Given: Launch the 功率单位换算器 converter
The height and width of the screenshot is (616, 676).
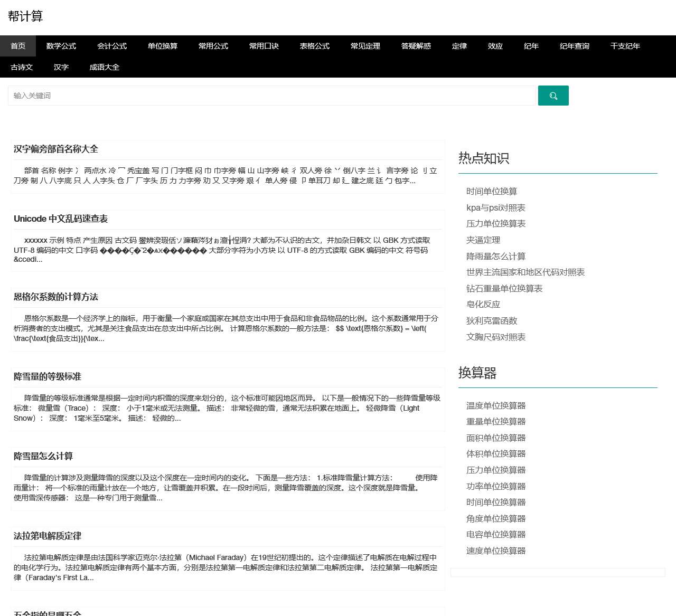Looking at the screenshot, I should click(495, 486).
